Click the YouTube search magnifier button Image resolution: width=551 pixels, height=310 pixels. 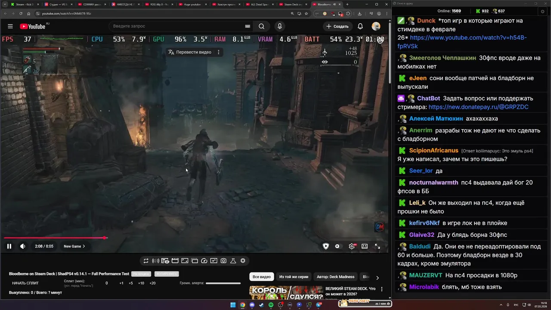(261, 26)
